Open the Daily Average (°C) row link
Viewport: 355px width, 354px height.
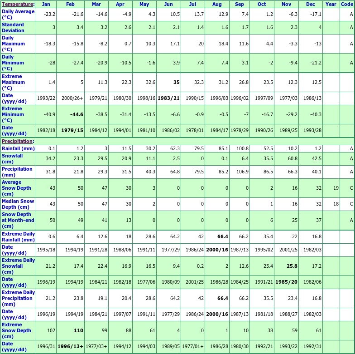(x=18, y=14)
